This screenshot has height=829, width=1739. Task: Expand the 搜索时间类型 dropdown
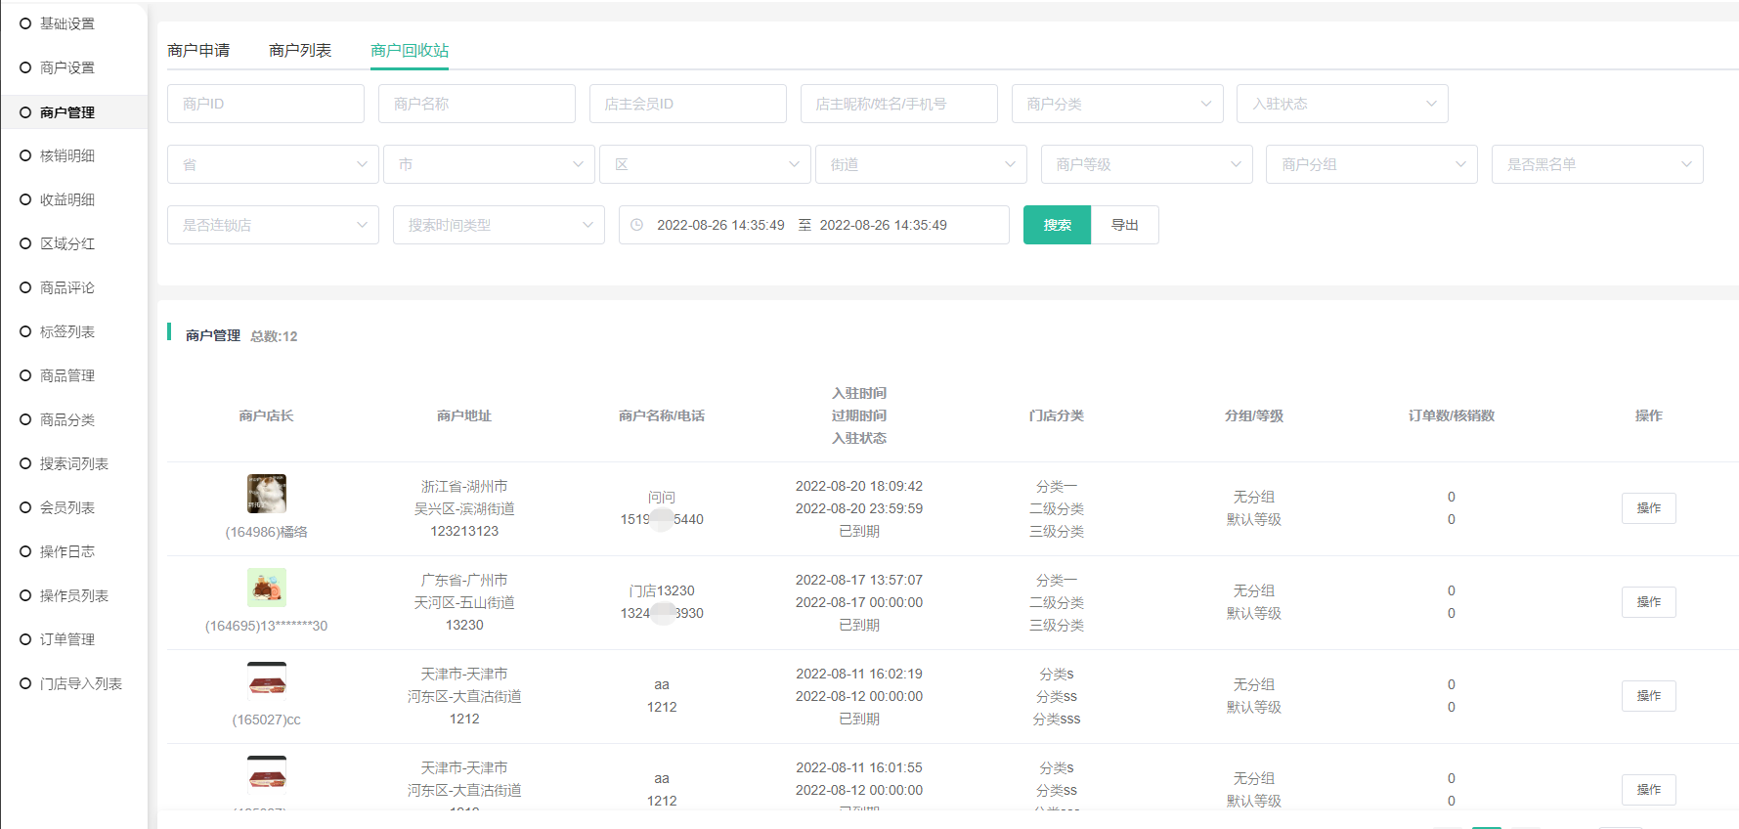[499, 225]
